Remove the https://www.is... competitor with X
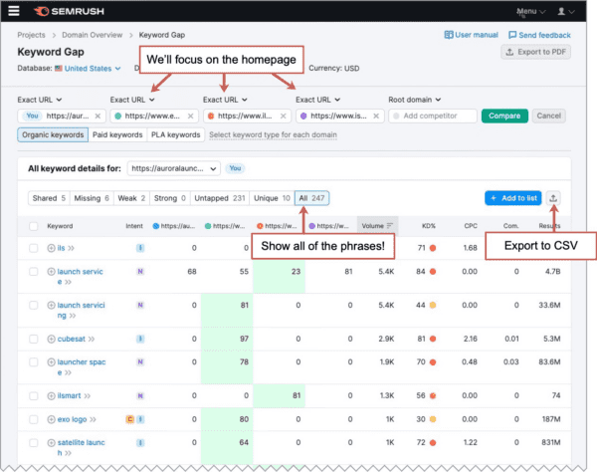Image resolution: width=597 pixels, height=472 pixels. click(376, 116)
